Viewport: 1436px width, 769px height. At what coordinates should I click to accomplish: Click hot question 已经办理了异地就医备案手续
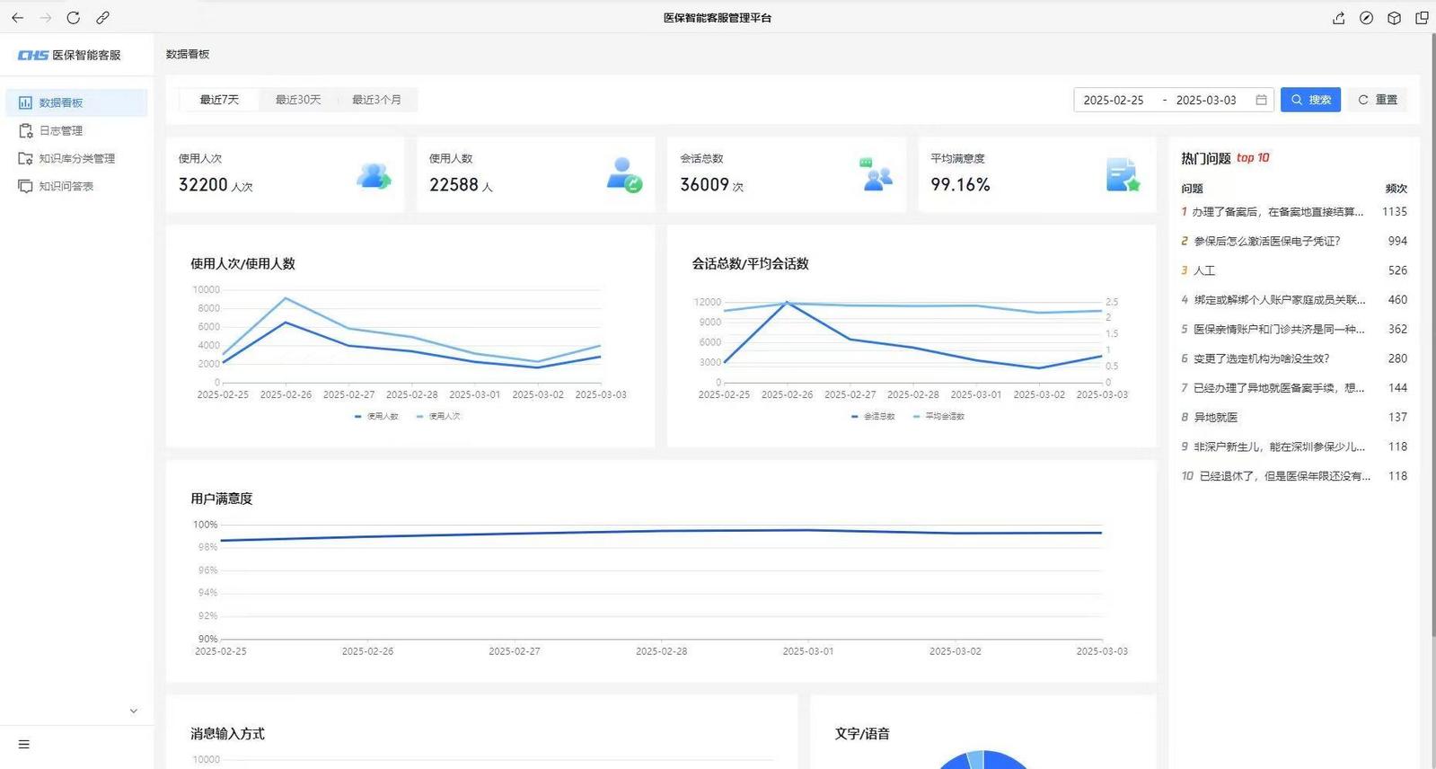tap(1279, 388)
